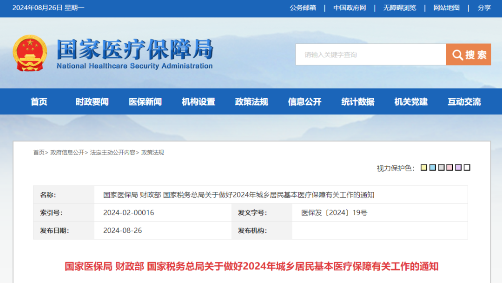Click the red article headline

click(x=251, y=266)
